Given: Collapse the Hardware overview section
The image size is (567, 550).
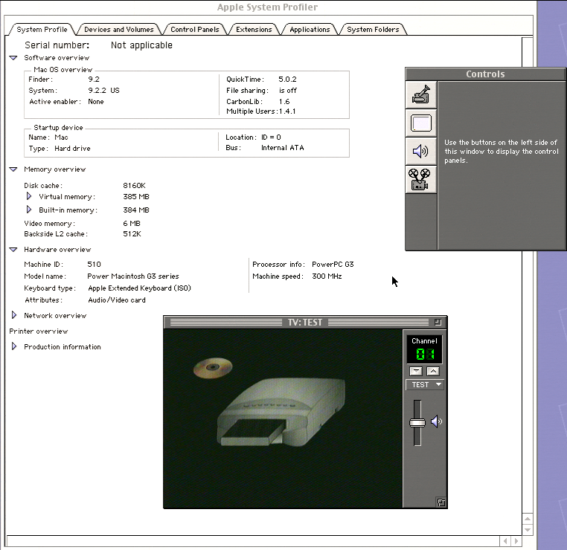Looking at the screenshot, I should tap(13, 250).
